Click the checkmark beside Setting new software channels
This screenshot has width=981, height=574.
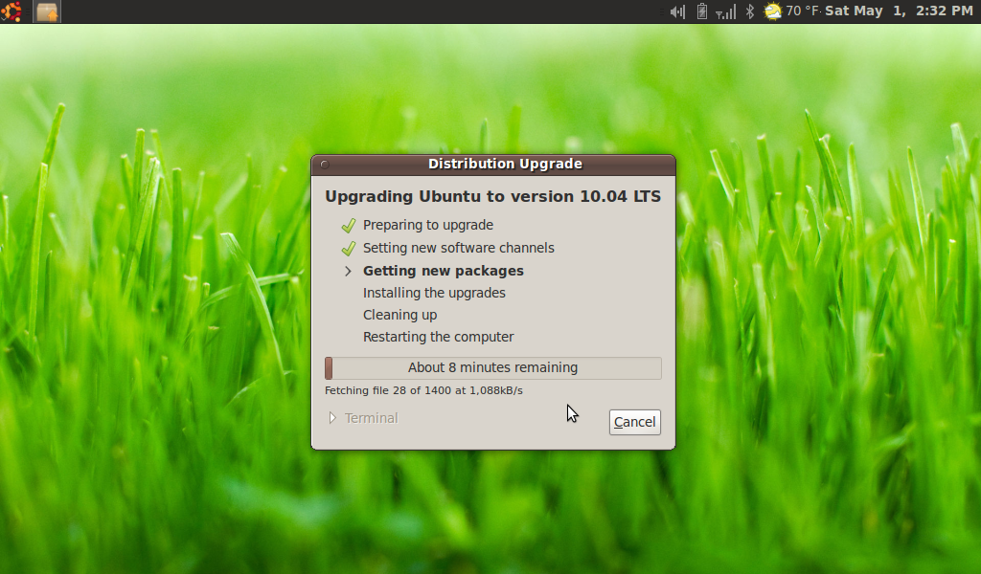click(x=349, y=249)
